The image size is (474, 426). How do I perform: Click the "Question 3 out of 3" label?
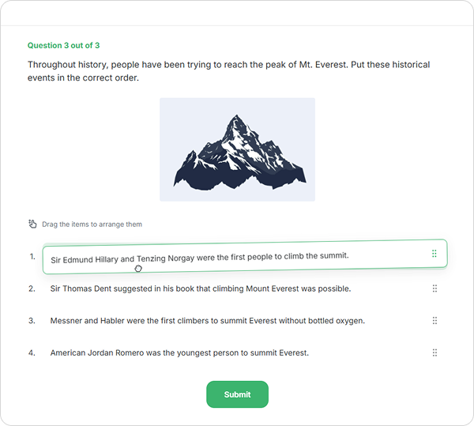(63, 46)
